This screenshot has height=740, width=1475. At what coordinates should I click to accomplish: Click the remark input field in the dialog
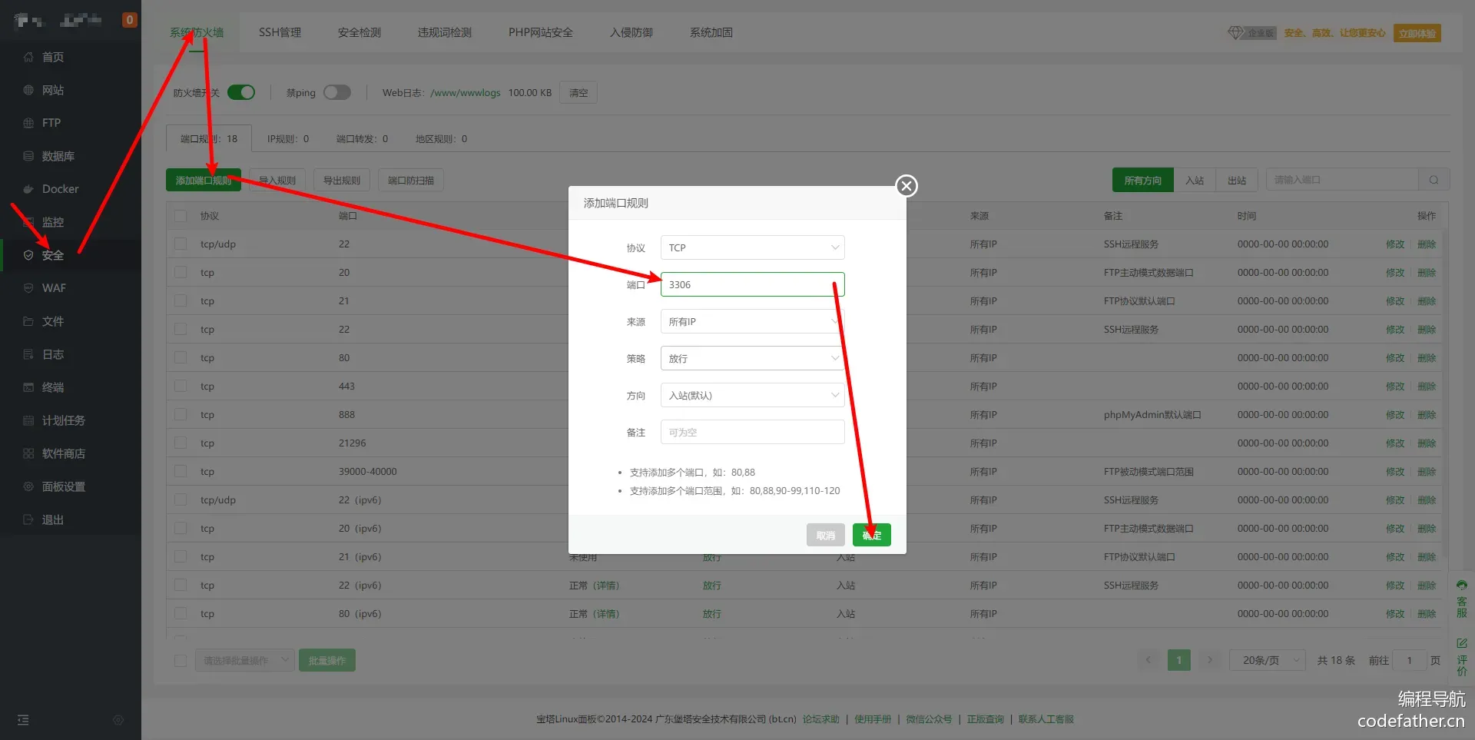(x=752, y=432)
